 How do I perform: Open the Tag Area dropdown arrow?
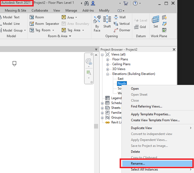click(83, 30)
